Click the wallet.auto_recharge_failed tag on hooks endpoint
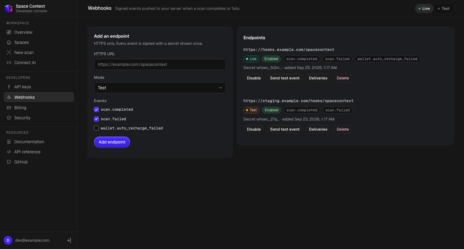This screenshot has height=249, width=464. click(387, 59)
